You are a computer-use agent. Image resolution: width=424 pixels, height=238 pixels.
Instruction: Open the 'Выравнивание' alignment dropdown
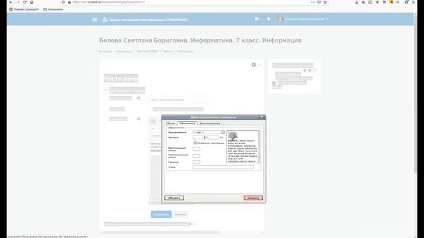pyautogui.click(x=209, y=132)
